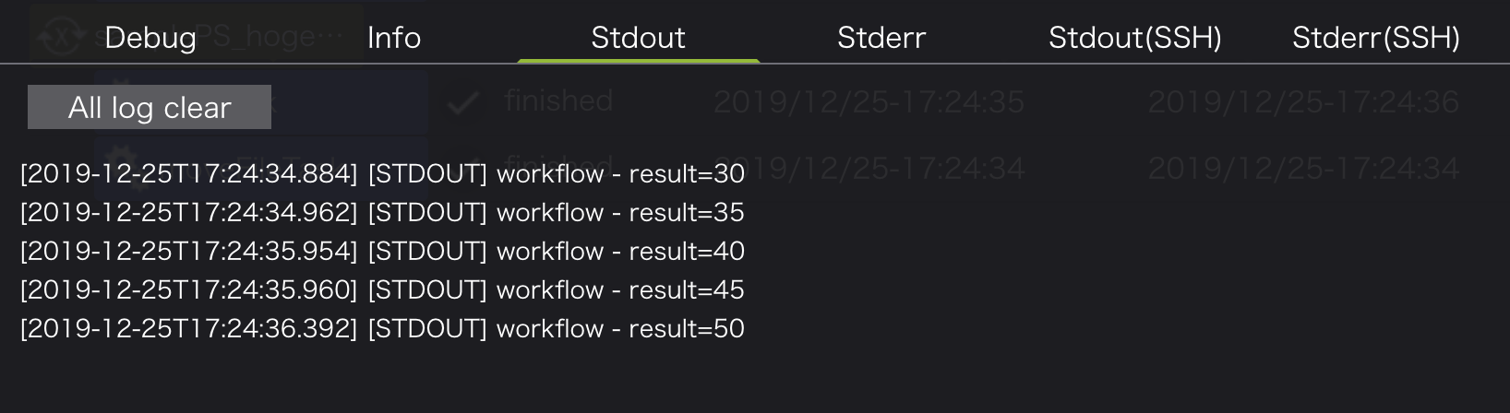Select the log line showing result=45
This screenshot has width=1510, height=413.
tap(382, 289)
